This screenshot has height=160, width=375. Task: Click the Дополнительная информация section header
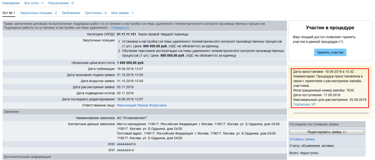27,157
